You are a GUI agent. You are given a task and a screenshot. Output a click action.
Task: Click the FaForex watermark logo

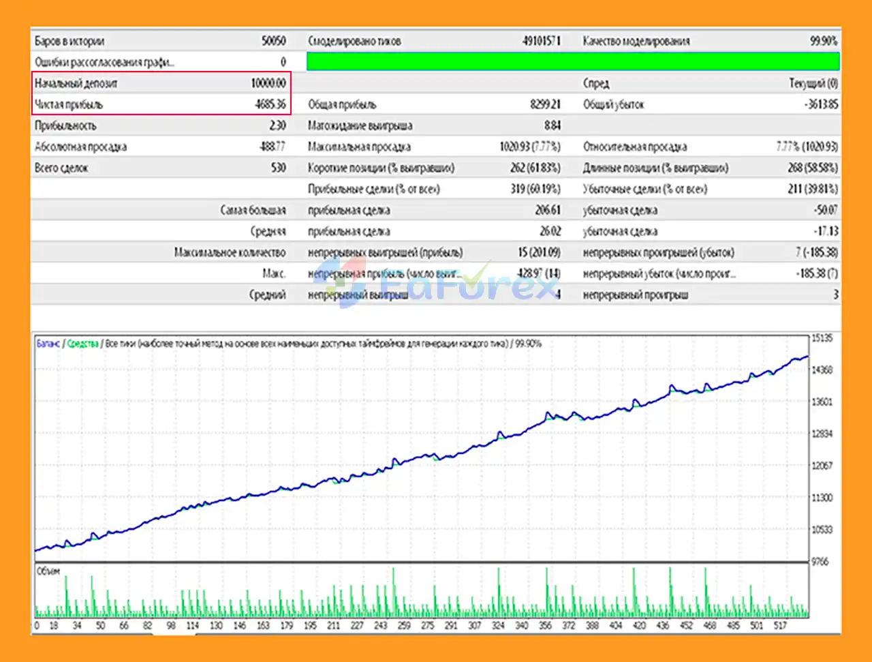coord(436,283)
